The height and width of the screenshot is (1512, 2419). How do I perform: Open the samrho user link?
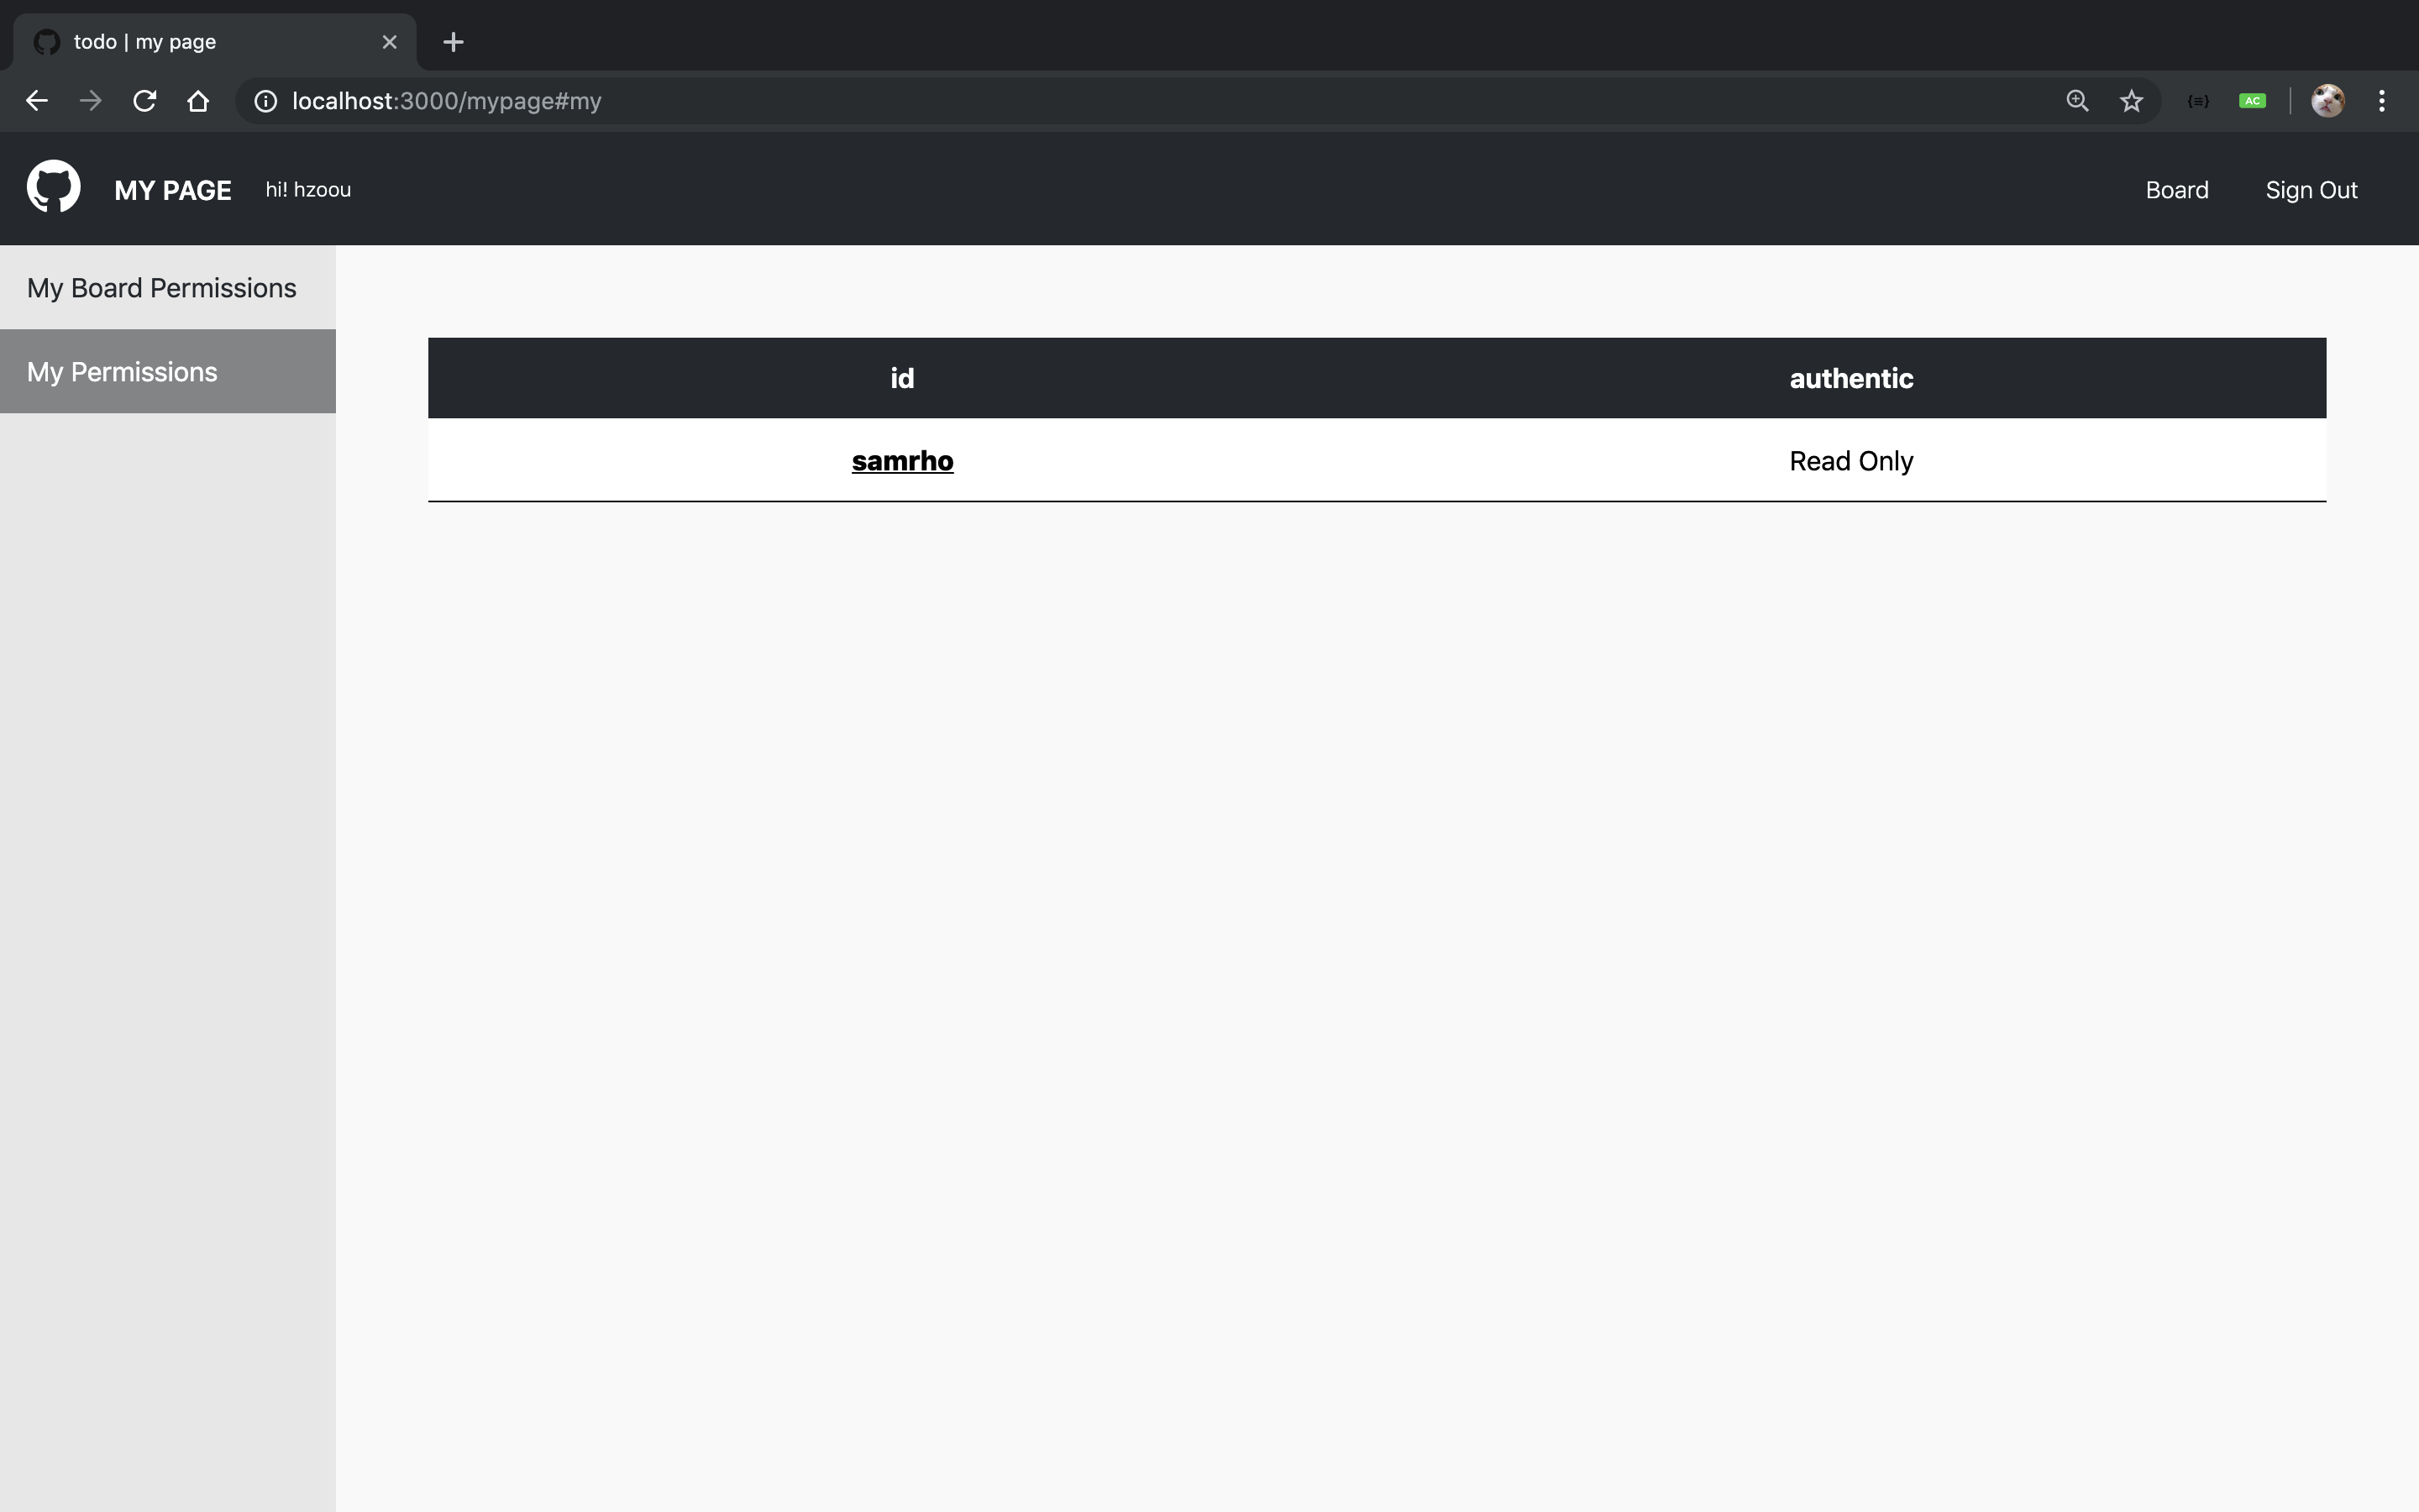[x=901, y=461]
